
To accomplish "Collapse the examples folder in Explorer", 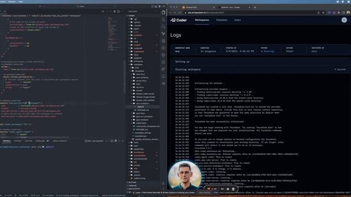I will (x=138, y=65).
